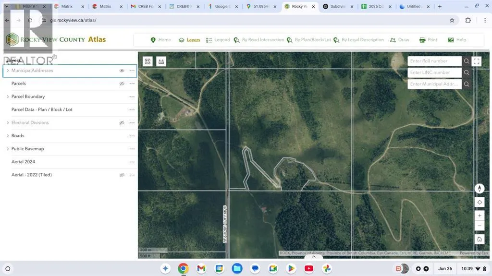Open options for Aerial 2024 layer
The image size is (492, 276).
coord(132,162)
